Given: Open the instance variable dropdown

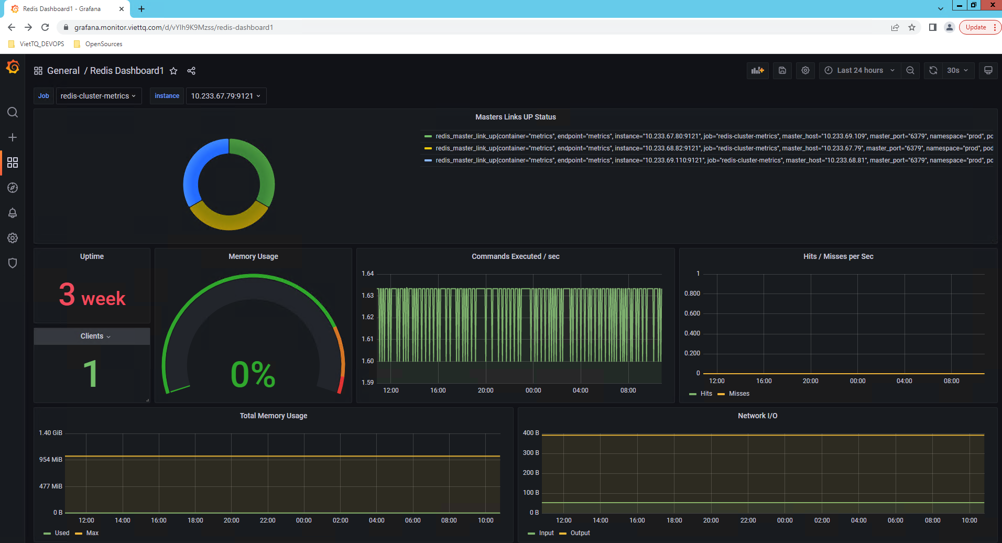Looking at the screenshot, I should click(x=226, y=96).
